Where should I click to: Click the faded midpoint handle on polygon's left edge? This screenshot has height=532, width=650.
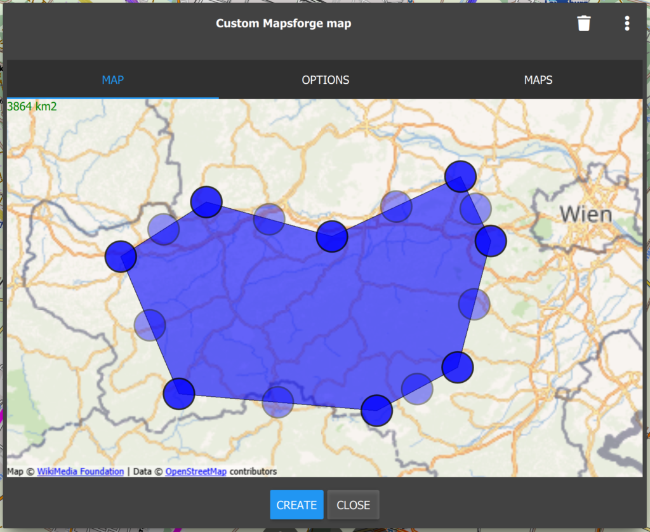[150, 325]
